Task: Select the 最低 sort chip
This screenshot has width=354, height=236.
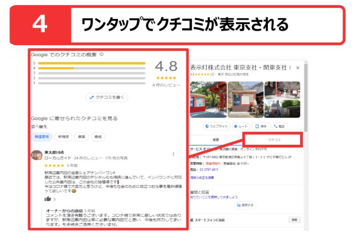Action: [98, 137]
